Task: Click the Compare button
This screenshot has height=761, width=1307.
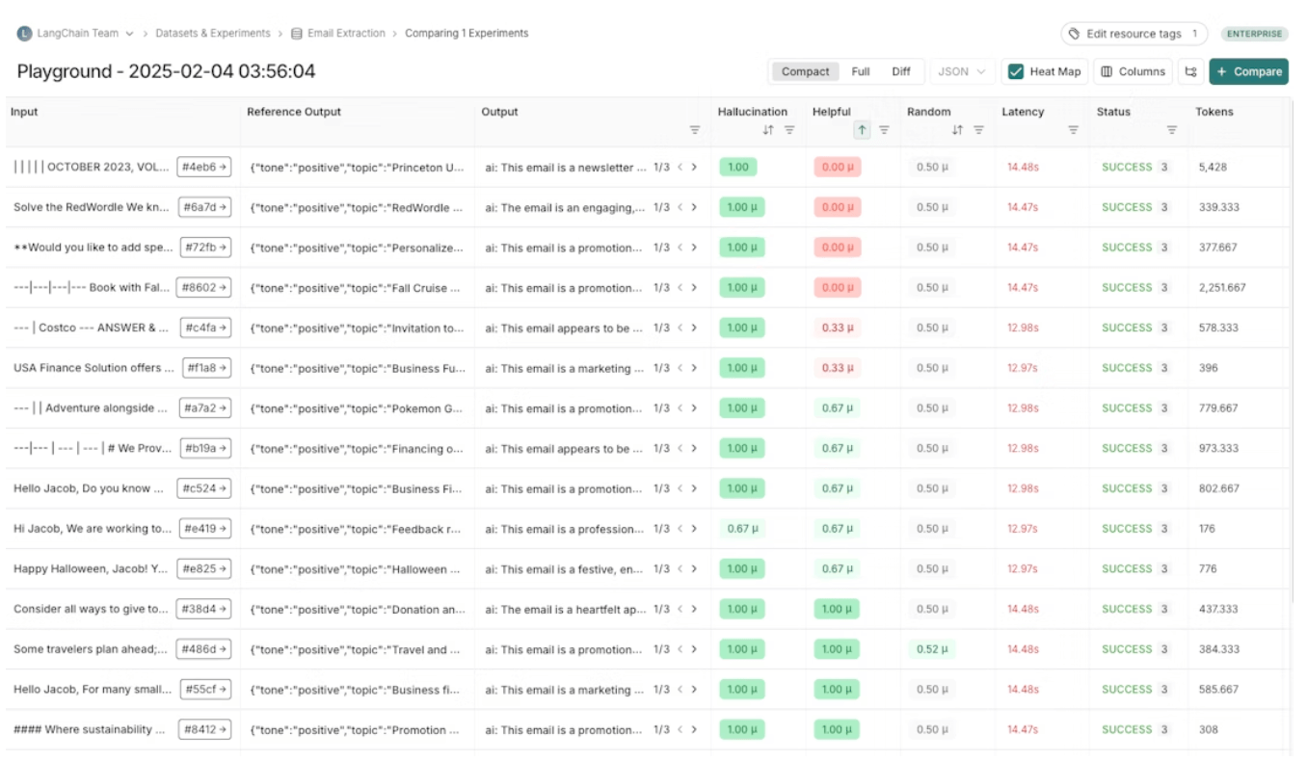Action: [x=1248, y=71]
